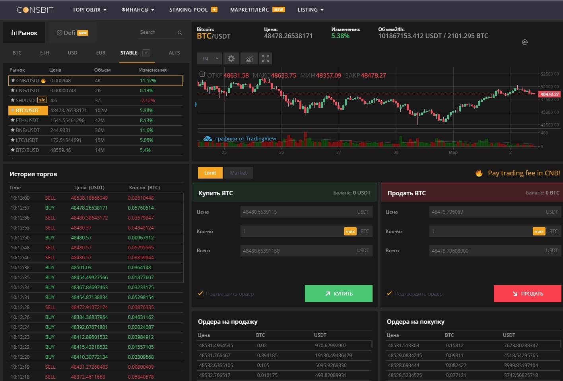563x381 pixels.
Task: Click buy order price 48531.513303
Action: coord(403,346)
